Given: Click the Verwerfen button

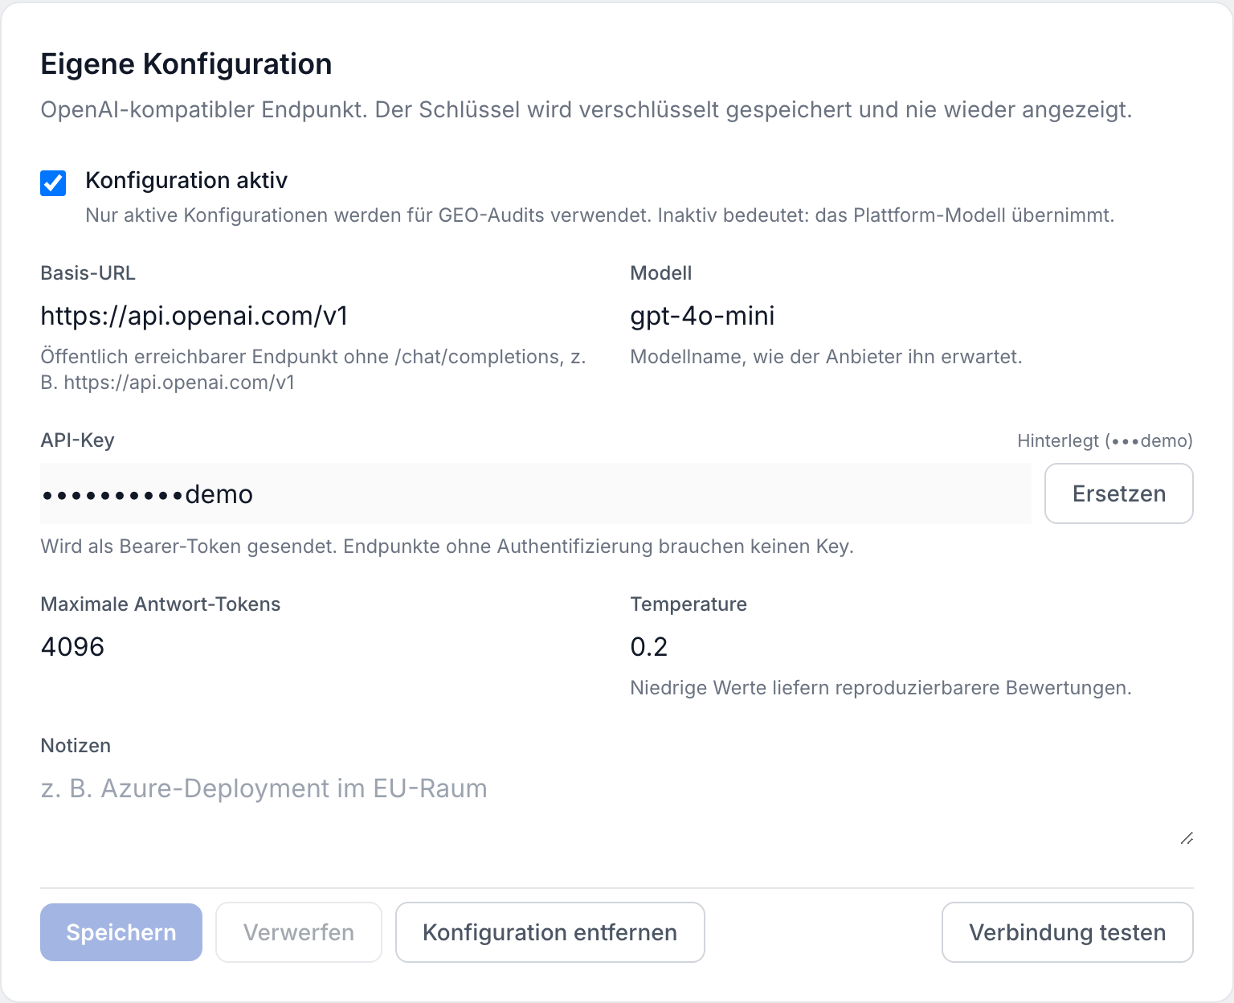Looking at the screenshot, I should pyautogui.click(x=299, y=932).
